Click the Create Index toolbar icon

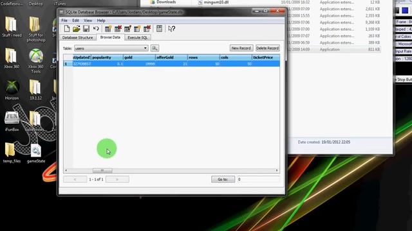click(137, 28)
